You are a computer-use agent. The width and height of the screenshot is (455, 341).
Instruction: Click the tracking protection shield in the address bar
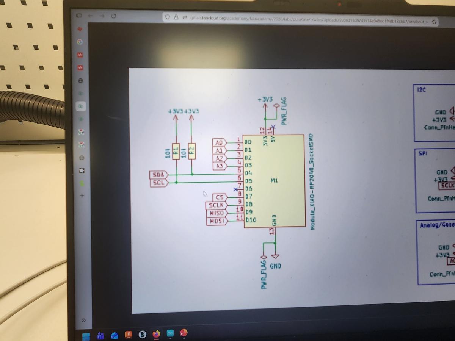pyautogui.click(x=168, y=17)
